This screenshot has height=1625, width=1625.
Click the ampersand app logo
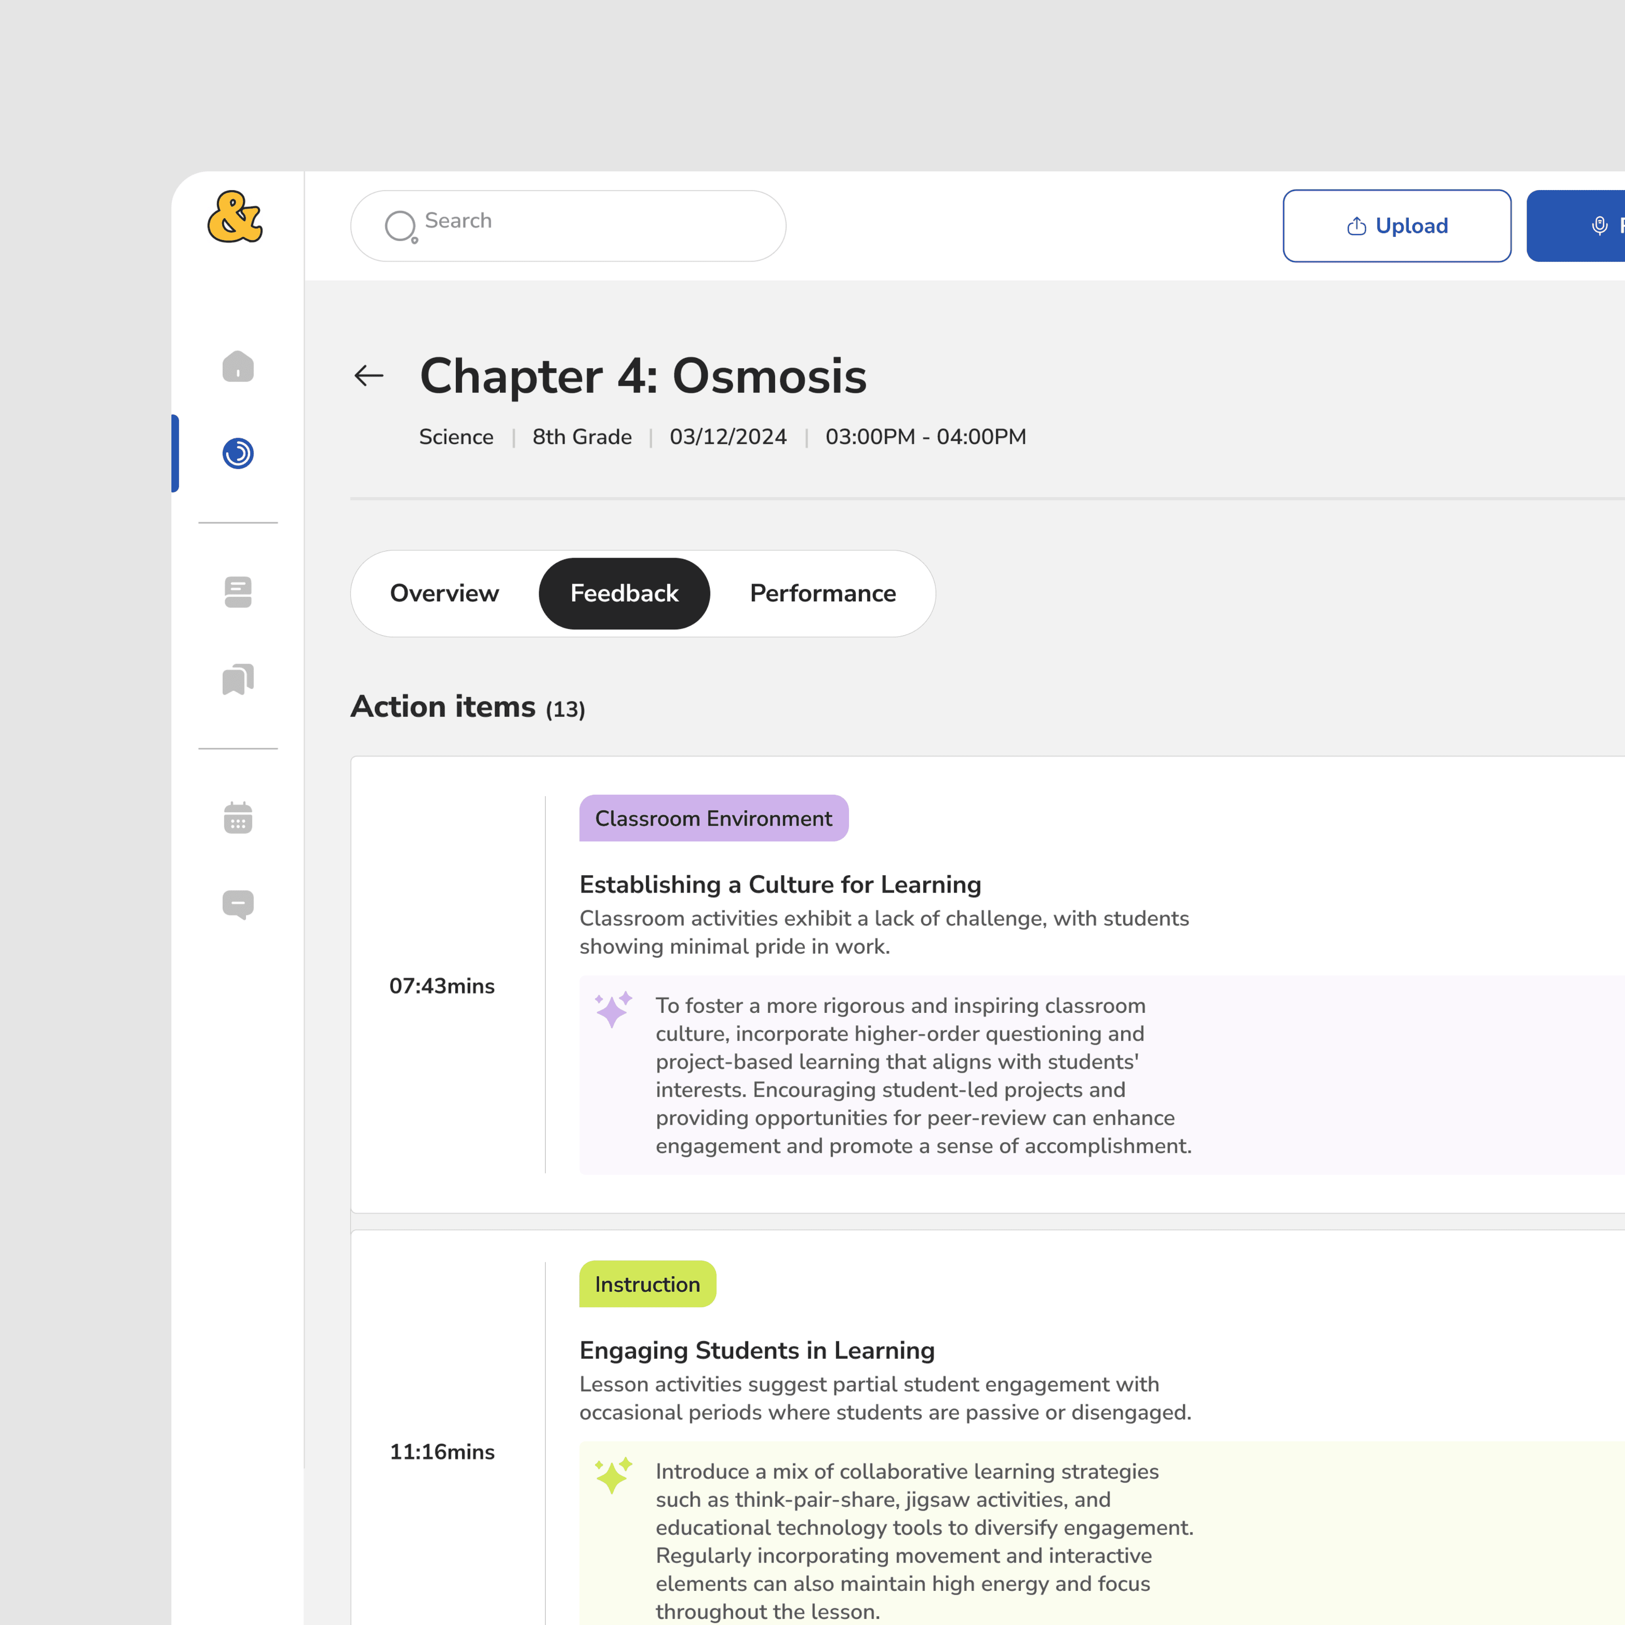click(x=235, y=217)
